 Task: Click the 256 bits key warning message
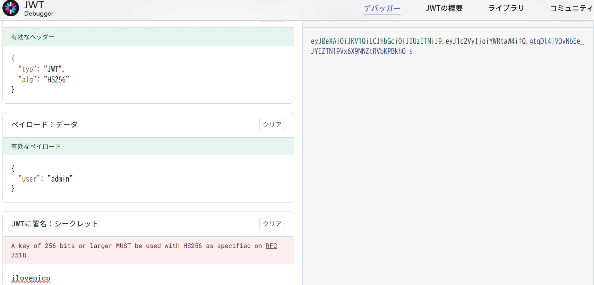[x=148, y=250]
